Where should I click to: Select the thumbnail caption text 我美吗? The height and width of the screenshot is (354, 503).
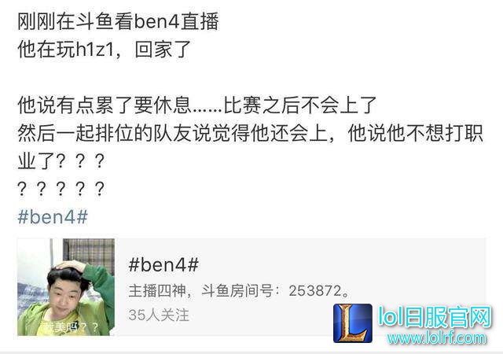(70, 327)
